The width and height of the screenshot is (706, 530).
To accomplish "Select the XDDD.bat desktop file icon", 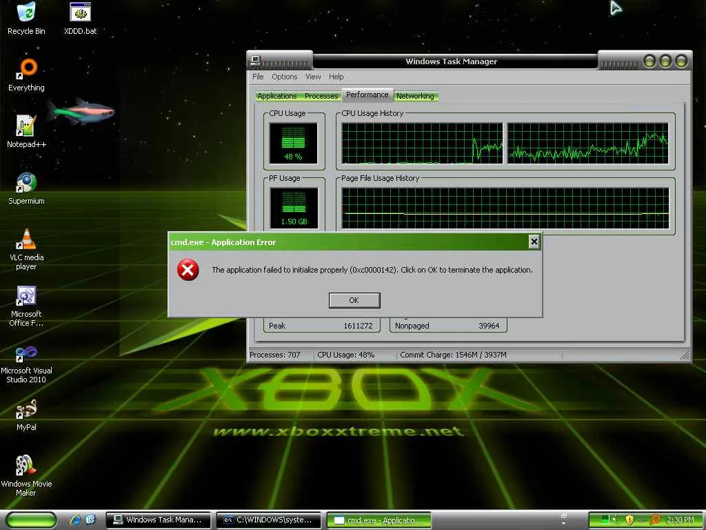I will coord(80,19).
